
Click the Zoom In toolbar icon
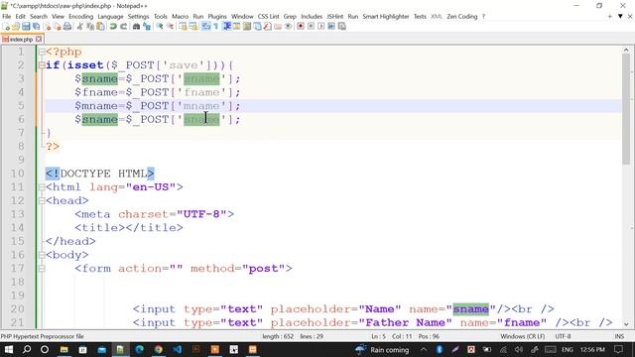click(x=160, y=27)
